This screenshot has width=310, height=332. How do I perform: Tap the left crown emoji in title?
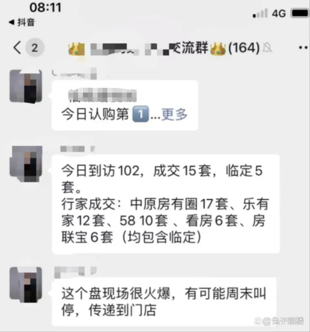tap(76, 49)
